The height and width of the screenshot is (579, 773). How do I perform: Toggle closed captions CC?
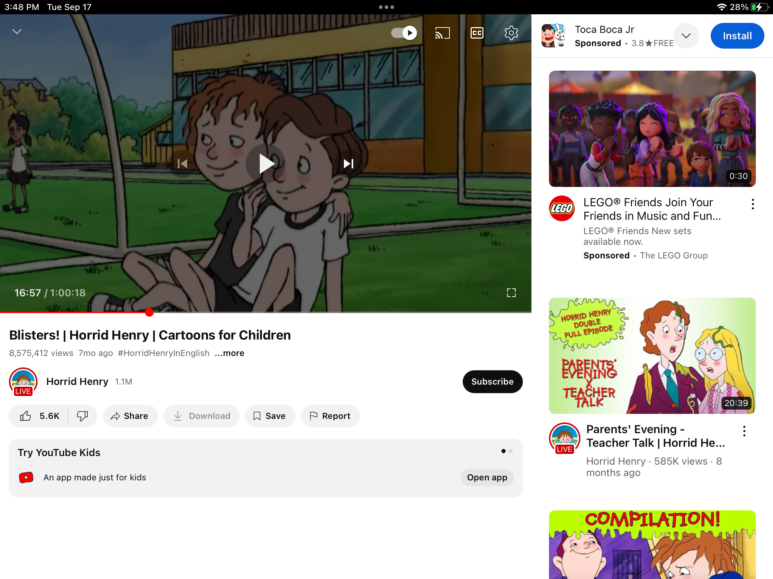coord(477,33)
